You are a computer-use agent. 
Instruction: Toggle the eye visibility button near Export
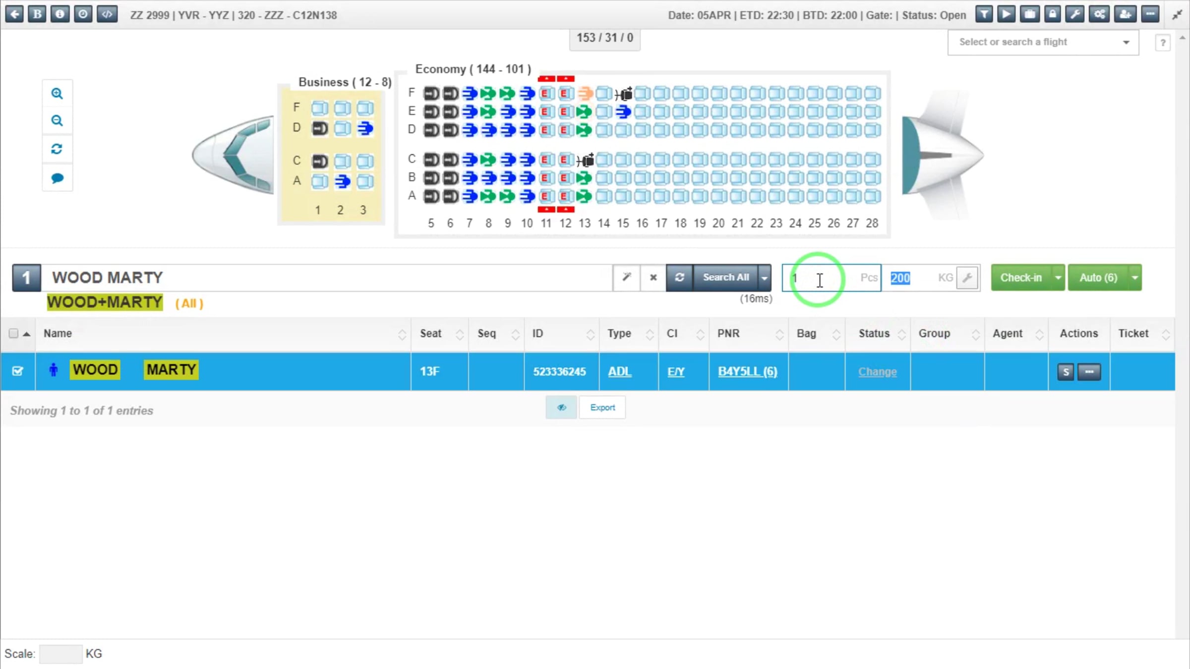(561, 407)
